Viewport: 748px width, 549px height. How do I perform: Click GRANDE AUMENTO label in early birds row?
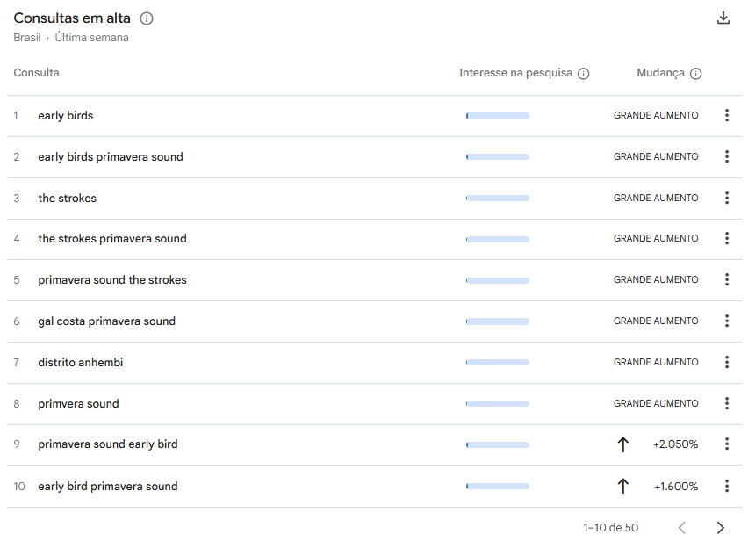(656, 116)
